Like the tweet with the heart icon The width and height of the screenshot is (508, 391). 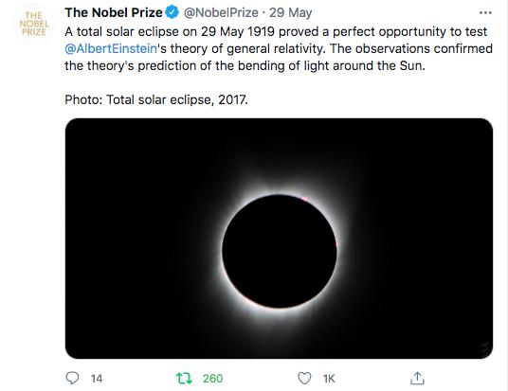304,378
